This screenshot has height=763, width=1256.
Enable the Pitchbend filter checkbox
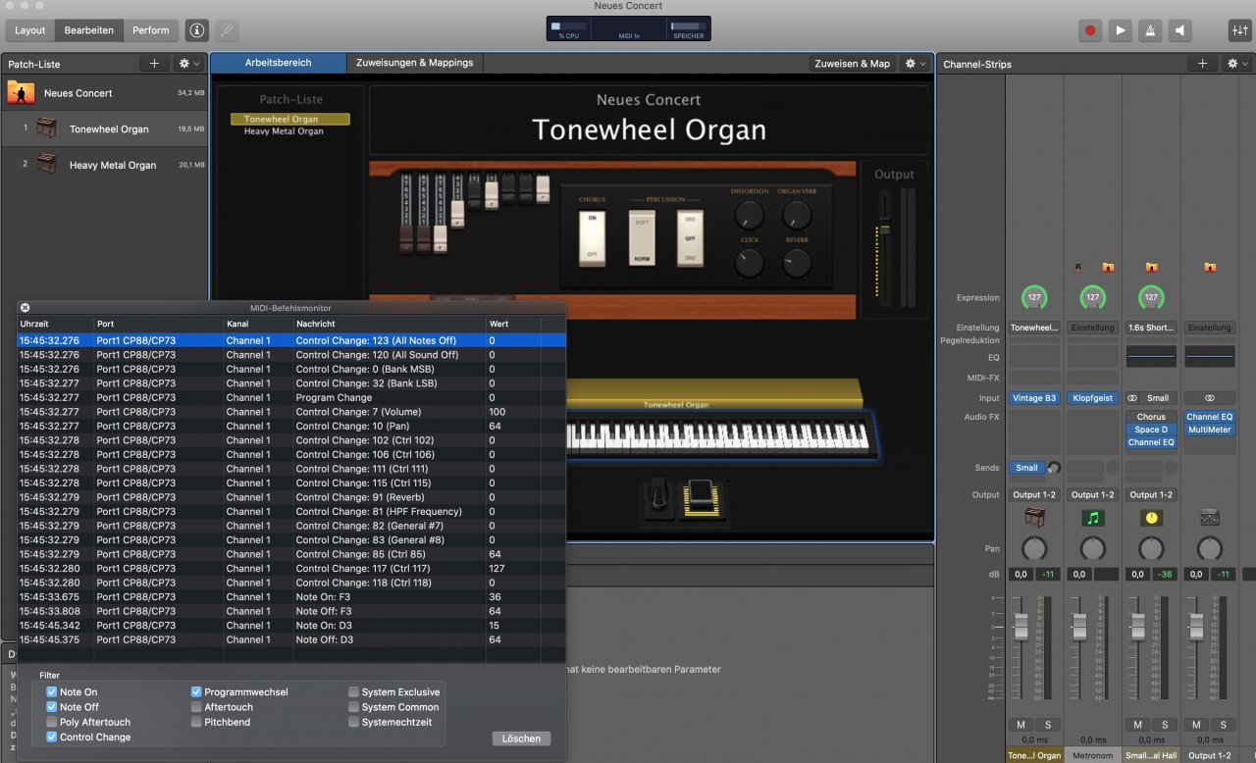coord(196,723)
